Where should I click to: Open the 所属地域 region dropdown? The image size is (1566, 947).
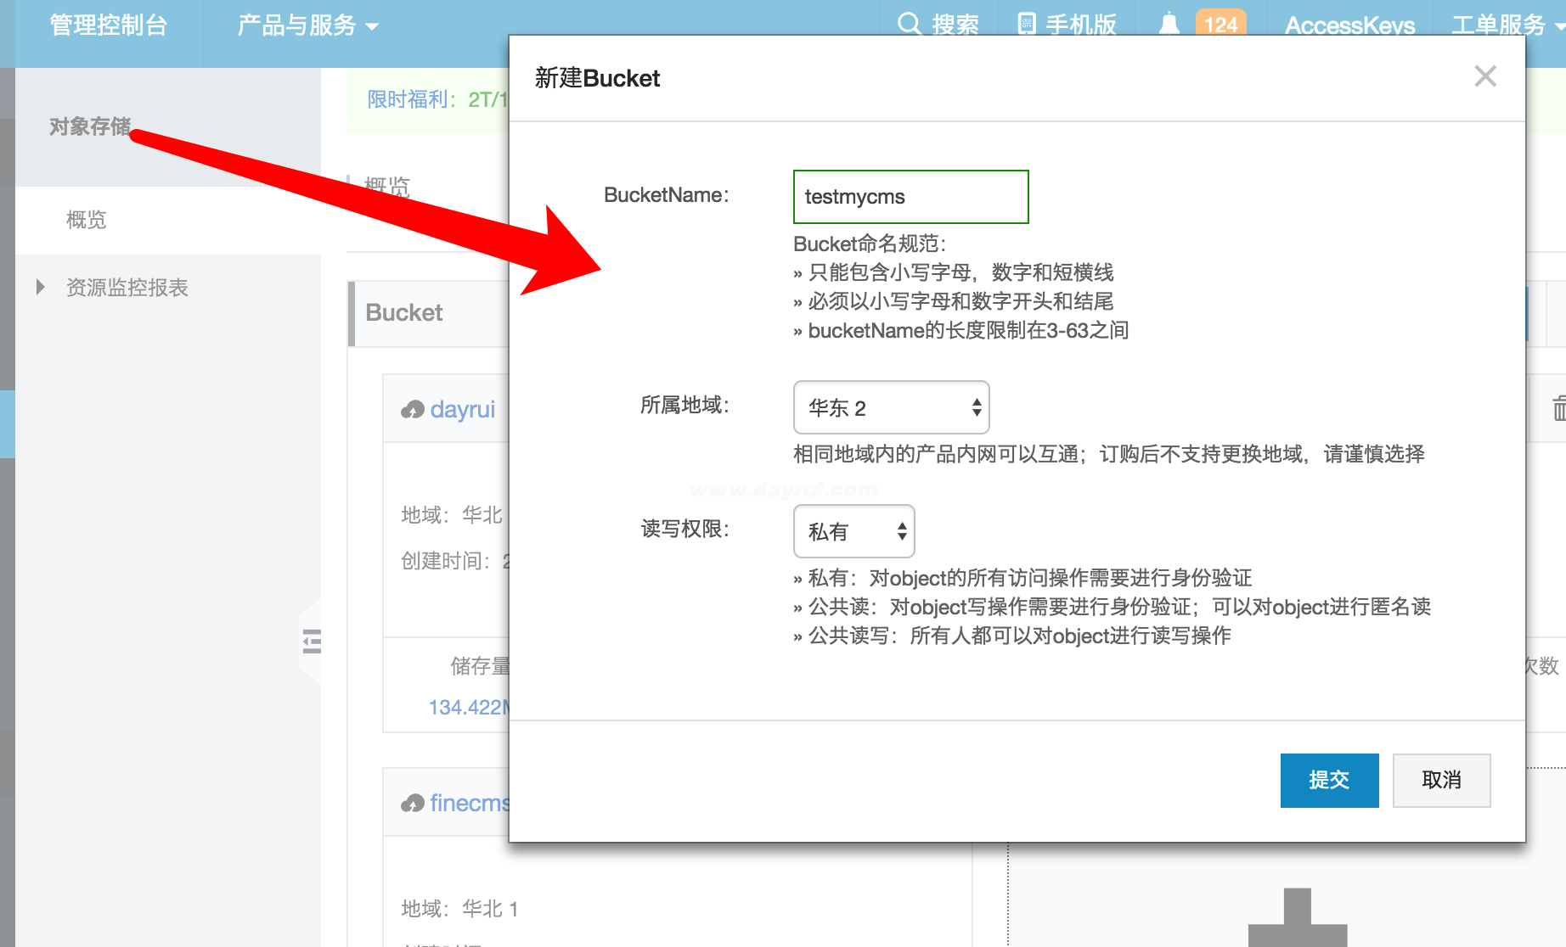coord(892,407)
